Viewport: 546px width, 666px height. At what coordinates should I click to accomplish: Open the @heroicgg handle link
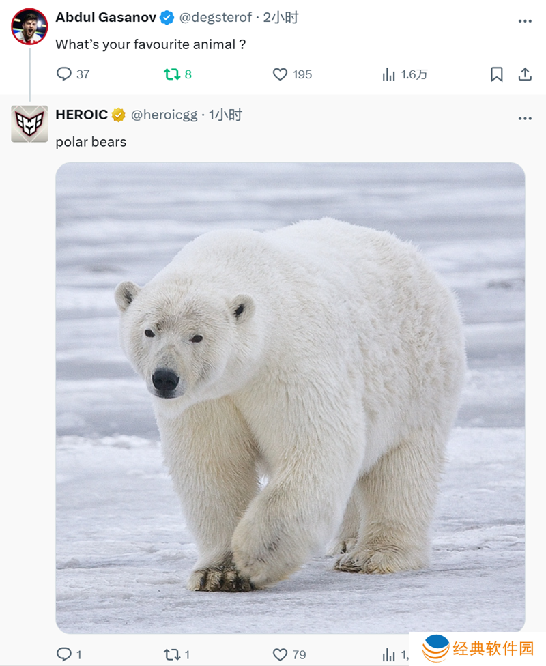point(164,115)
